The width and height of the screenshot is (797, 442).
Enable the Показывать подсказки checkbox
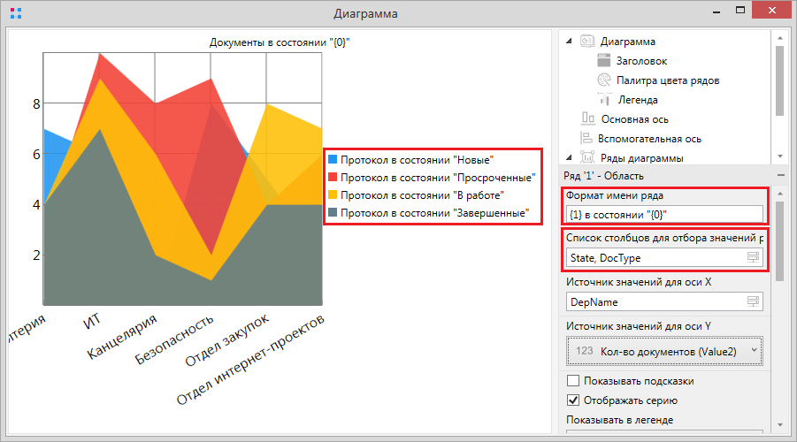(x=573, y=381)
